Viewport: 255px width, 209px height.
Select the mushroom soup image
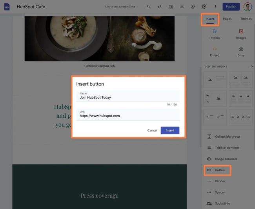click(100, 39)
